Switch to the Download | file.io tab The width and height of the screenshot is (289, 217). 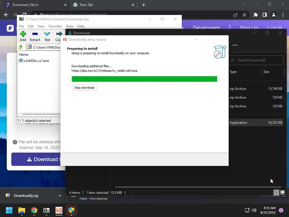click(x=35, y=5)
